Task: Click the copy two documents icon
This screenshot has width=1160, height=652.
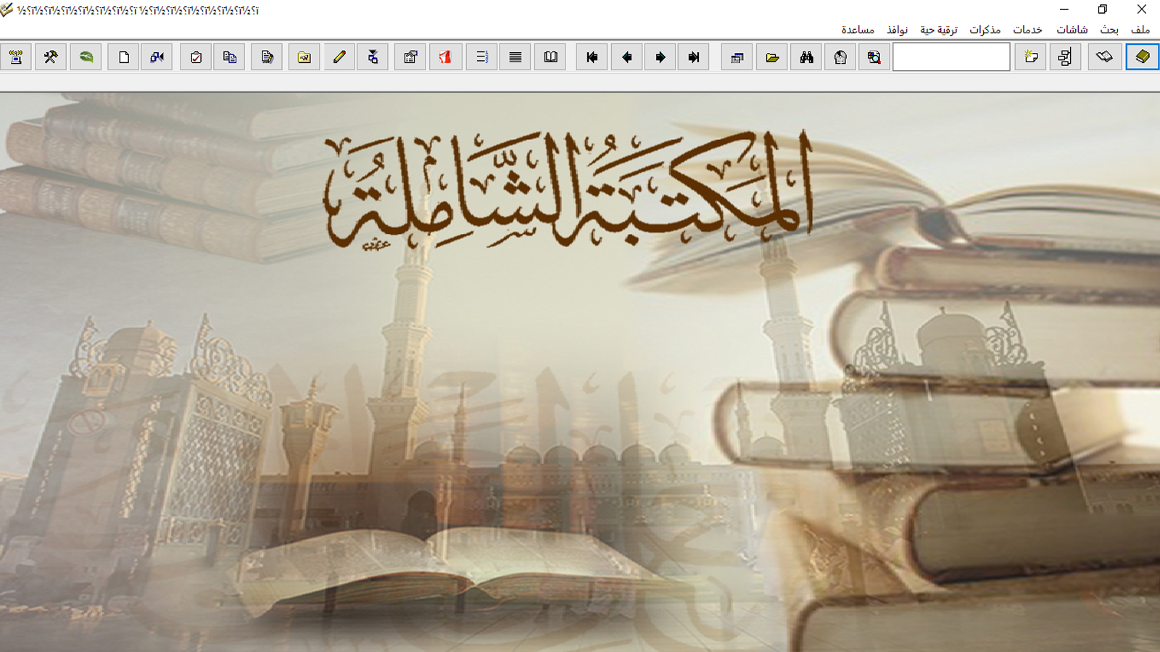Action: pos(230,57)
